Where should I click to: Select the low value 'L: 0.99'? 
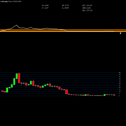[65, 8]
